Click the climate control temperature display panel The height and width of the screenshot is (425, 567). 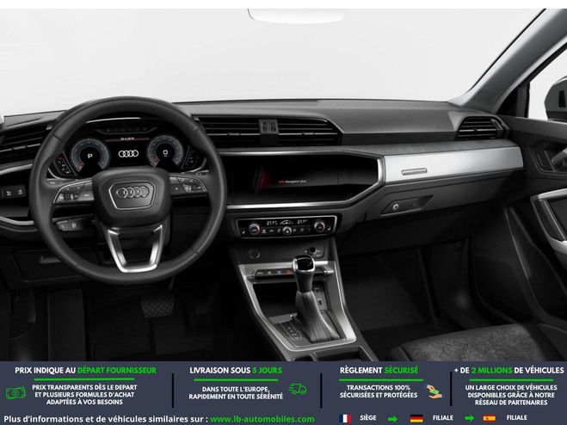pos(287,226)
